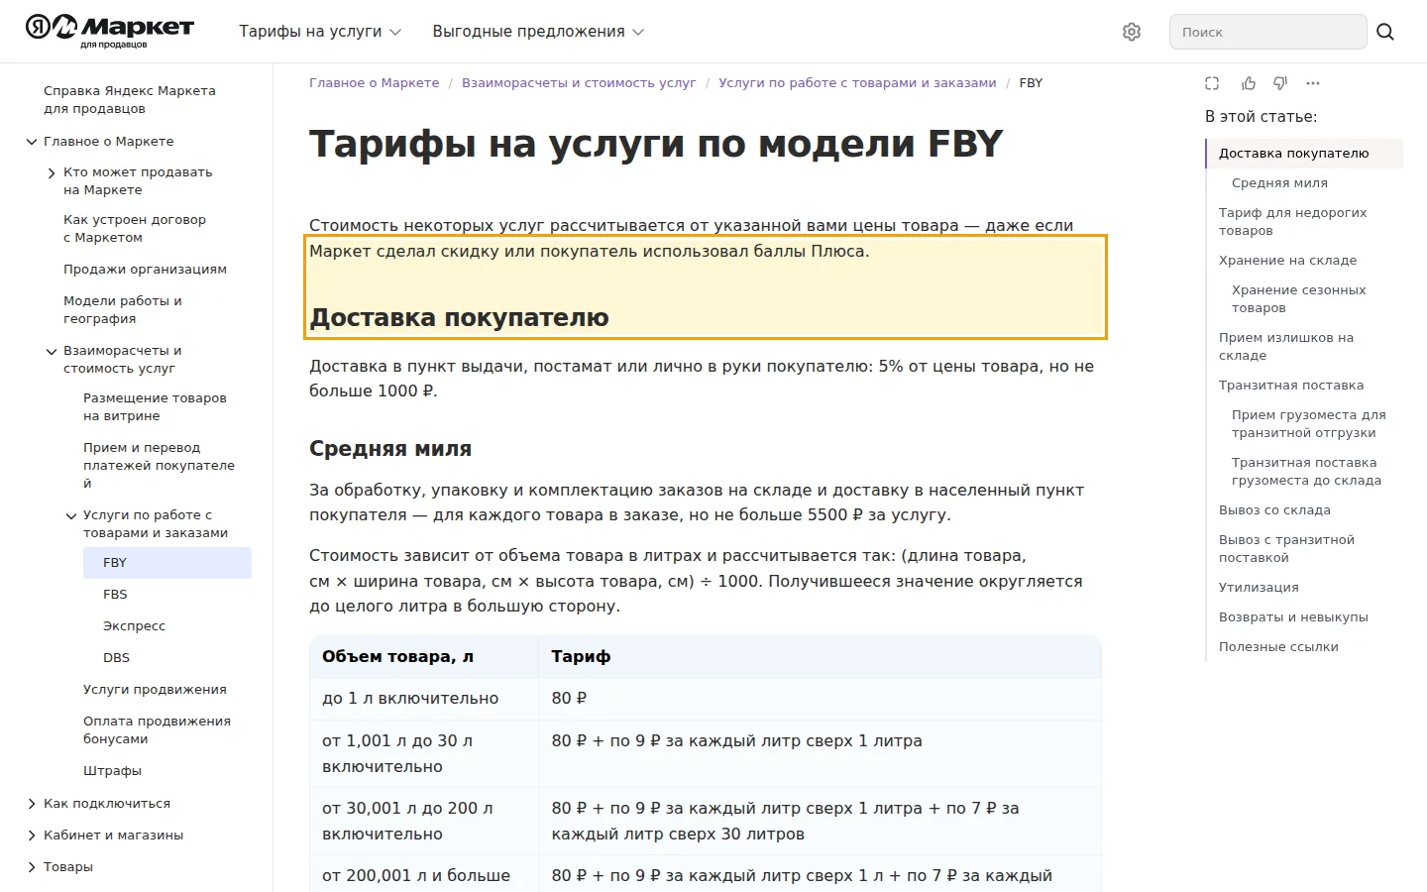This screenshot has height=892, width=1427.
Task: Collapse the Главное о Маркете section chevron
Action: click(x=32, y=142)
